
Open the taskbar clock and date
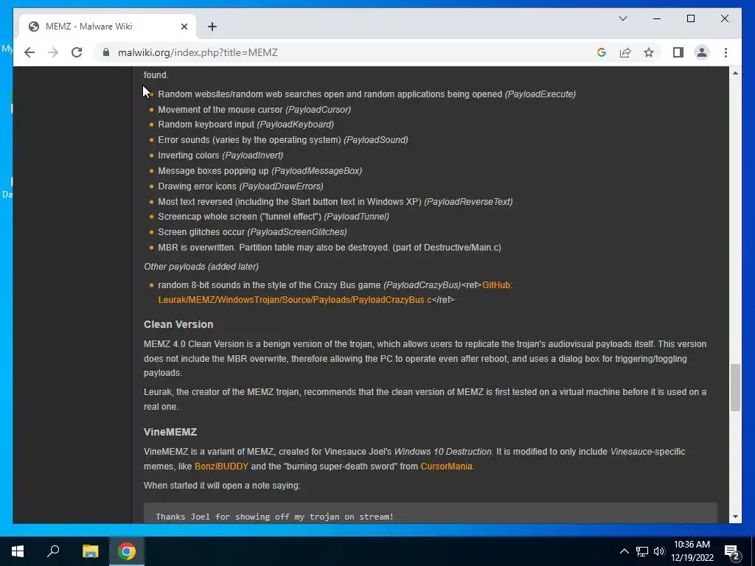[x=692, y=551]
